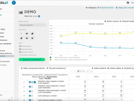Click info icon in row 1 Wskaźnik rotacji zapasów
Image resolution: width=134 pixels, height=101 pixels.
(x=30, y=82)
